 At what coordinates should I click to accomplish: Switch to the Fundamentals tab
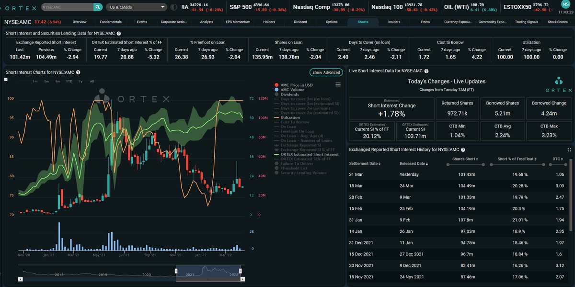pos(111,22)
